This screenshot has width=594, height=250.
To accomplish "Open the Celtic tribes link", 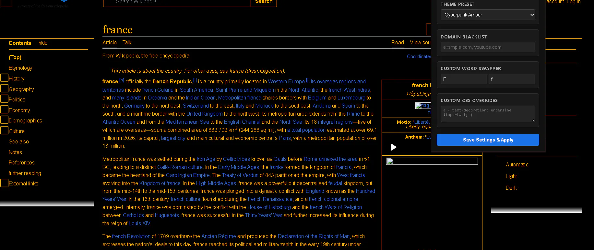I will [237, 159].
